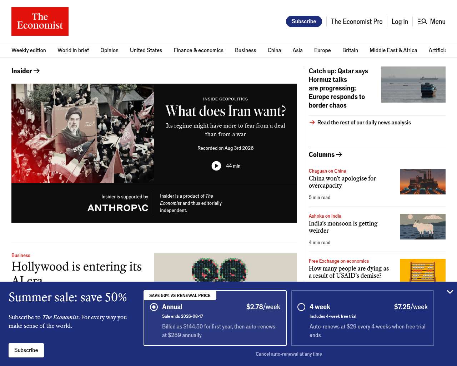This screenshot has height=366, width=457.
Task: Open The Economist Pro link
Action: click(x=356, y=21)
